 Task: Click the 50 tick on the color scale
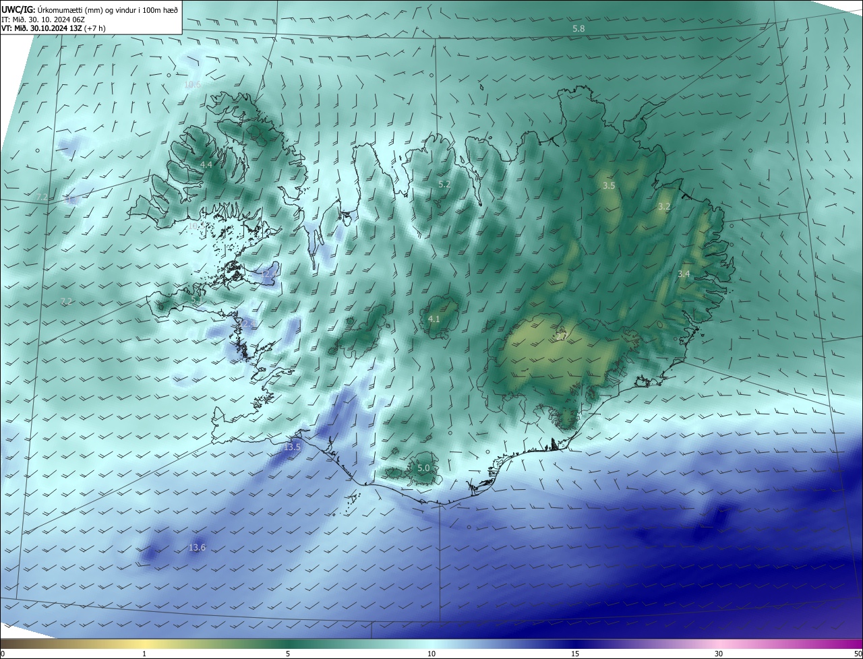(x=858, y=654)
